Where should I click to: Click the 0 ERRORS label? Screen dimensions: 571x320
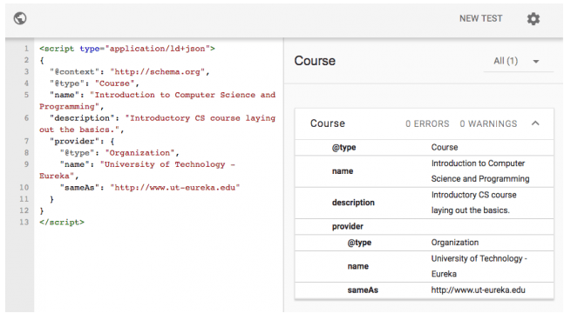(427, 123)
